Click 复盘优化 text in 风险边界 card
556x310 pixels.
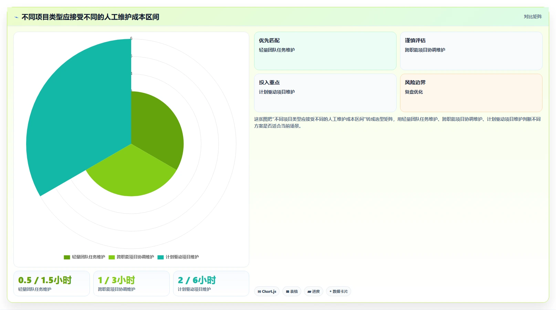[414, 92]
